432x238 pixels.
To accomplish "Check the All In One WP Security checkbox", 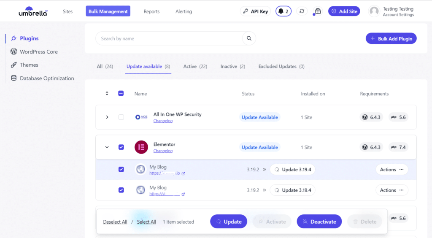I will point(121,117).
